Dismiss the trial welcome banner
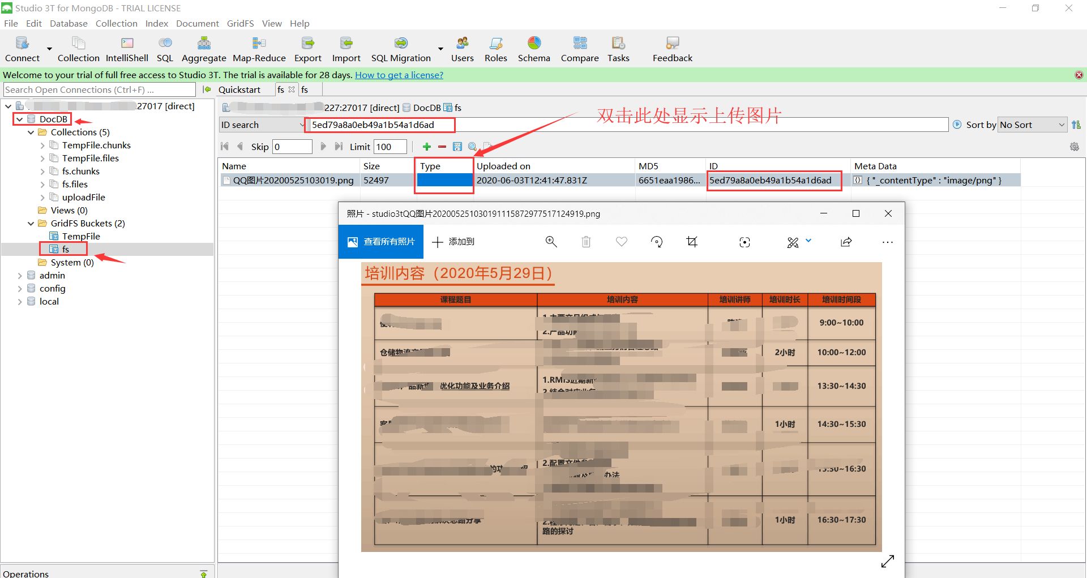 coord(1079,75)
